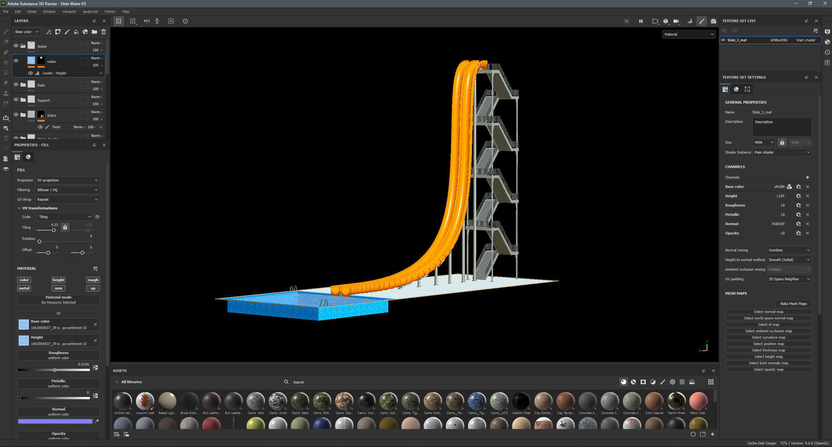Click Select normal map button
The image size is (832, 447).
768,312
